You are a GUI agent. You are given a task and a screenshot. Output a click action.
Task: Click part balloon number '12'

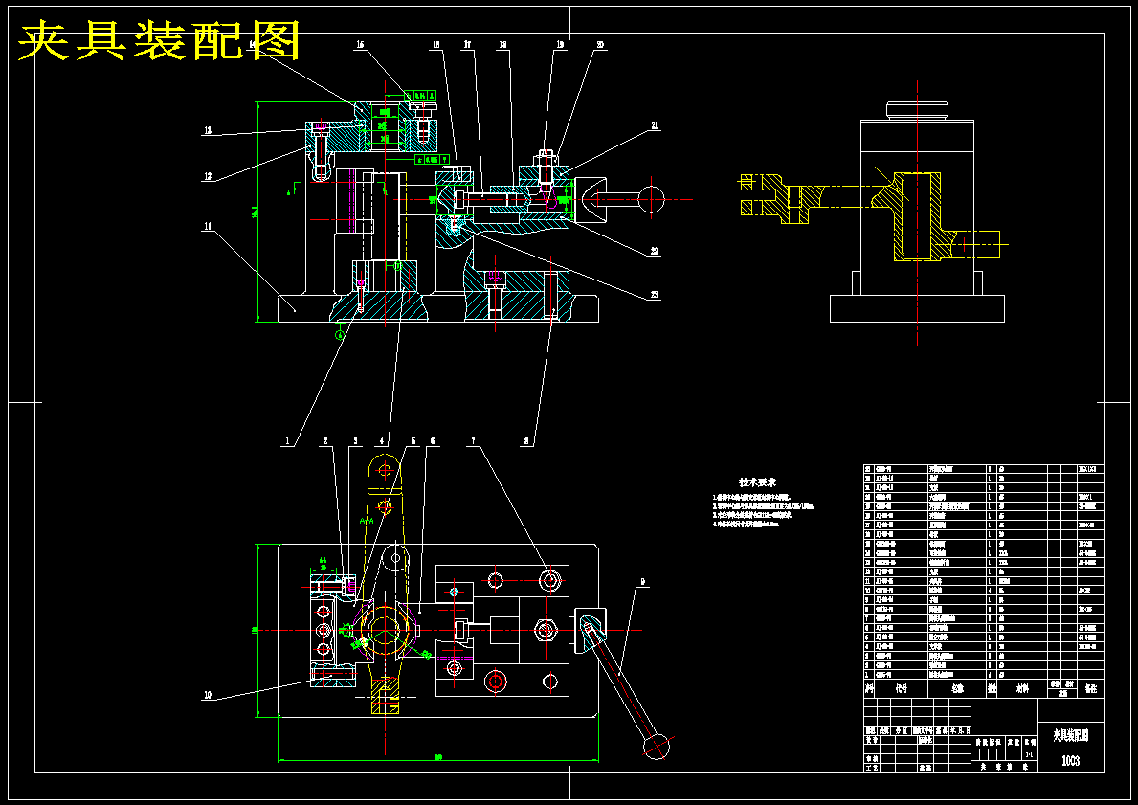pos(208,176)
